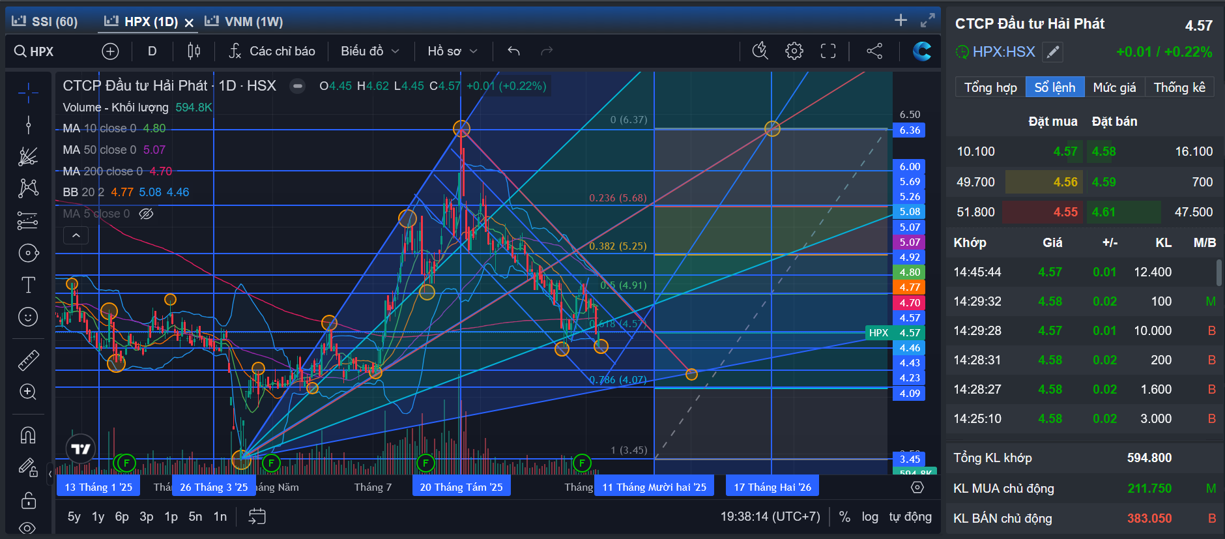Image resolution: width=1225 pixels, height=539 pixels.
Task: Click the Các chỉ báo indicators button
Action: pyautogui.click(x=272, y=51)
